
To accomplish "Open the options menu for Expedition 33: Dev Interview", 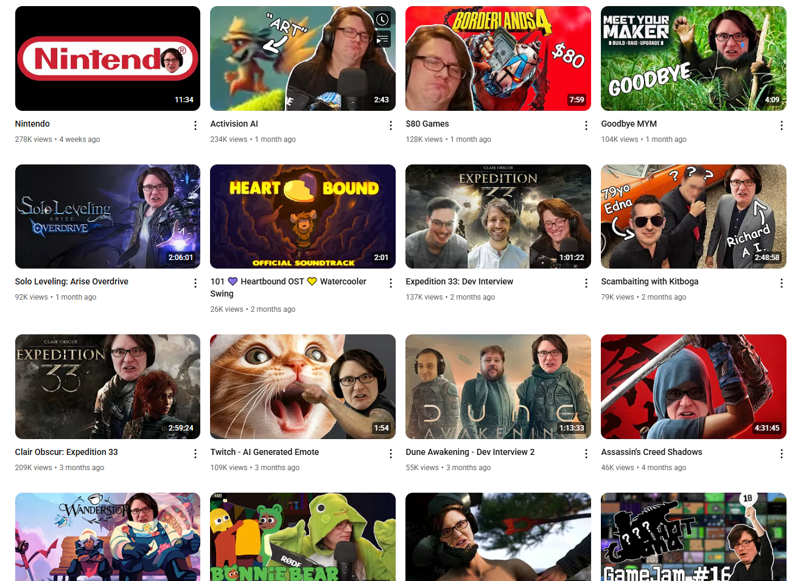I will click(586, 283).
